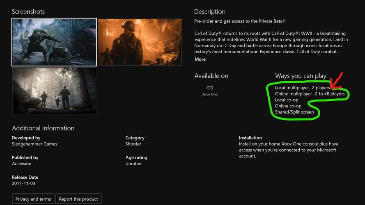This screenshot has height=205, width=365.
Task: Click the 'Shooter' category value
Action: point(133,144)
